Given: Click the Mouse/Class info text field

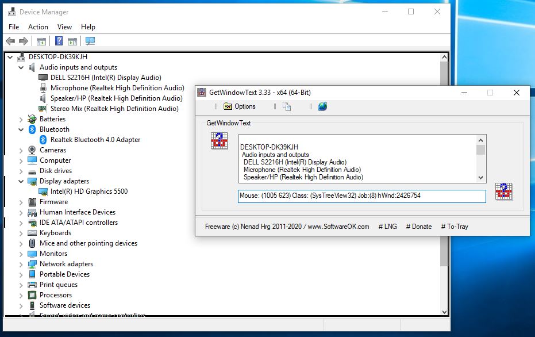Looking at the screenshot, I should pyautogui.click(x=361, y=196).
